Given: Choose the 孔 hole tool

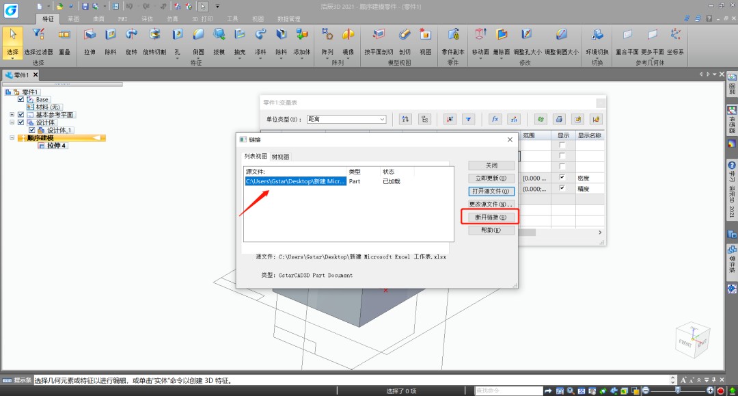Looking at the screenshot, I should [x=178, y=42].
